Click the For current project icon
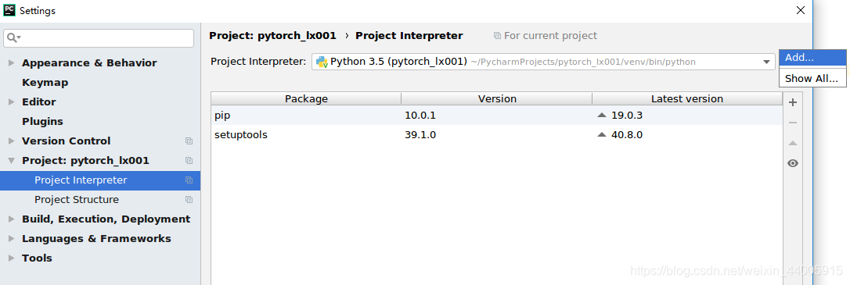The image size is (850, 285). (x=497, y=36)
